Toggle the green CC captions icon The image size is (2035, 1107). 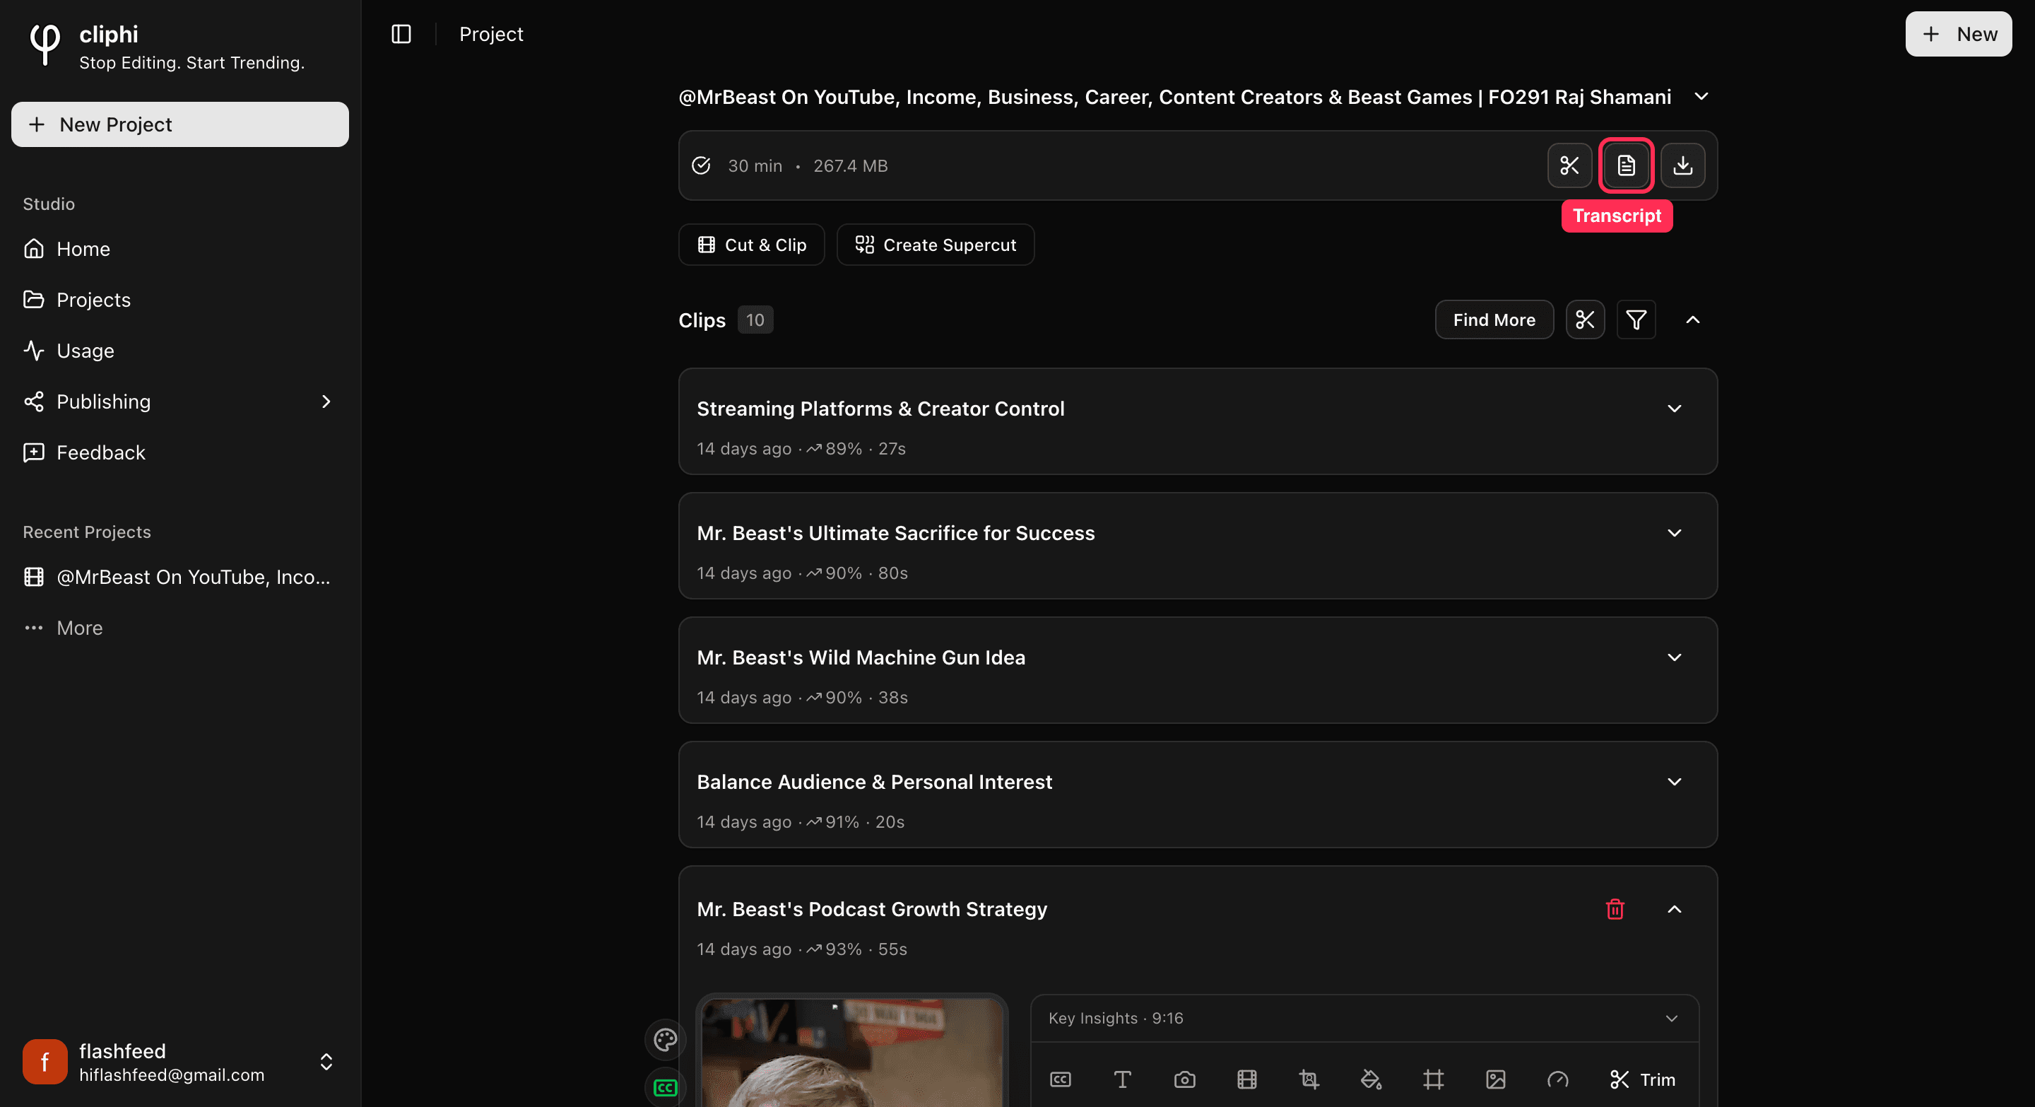click(x=665, y=1088)
